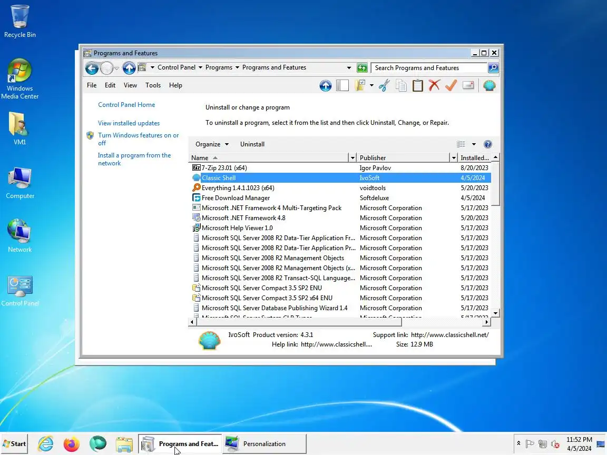Viewport: 607px width, 455px height.
Task: Click the clipboard Paste icon
Action: click(418, 85)
